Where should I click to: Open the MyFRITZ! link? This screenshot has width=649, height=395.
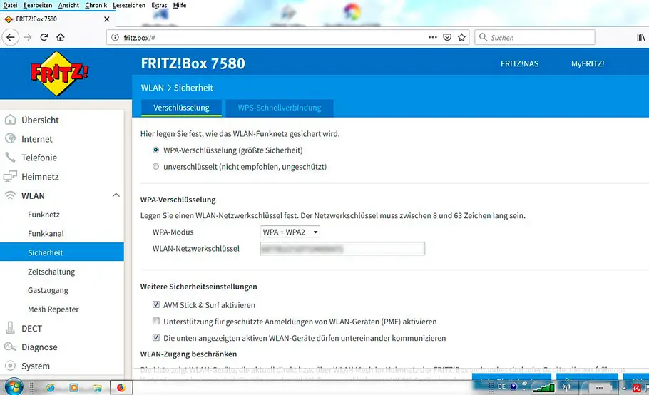coord(588,63)
